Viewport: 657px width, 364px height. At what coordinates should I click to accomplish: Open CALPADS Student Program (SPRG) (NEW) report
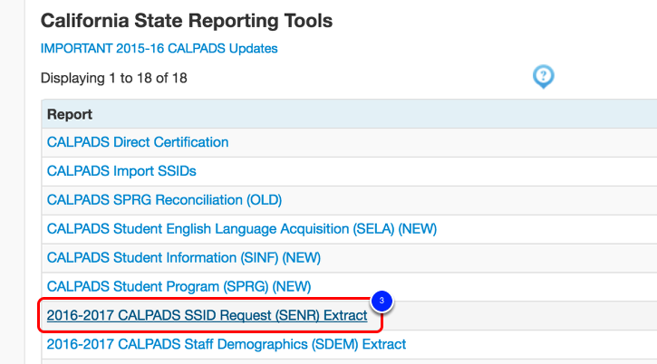(x=179, y=287)
